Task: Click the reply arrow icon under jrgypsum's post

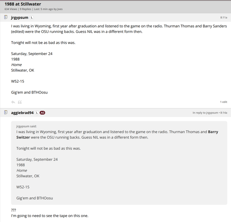Action: pyautogui.click(x=13, y=102)
